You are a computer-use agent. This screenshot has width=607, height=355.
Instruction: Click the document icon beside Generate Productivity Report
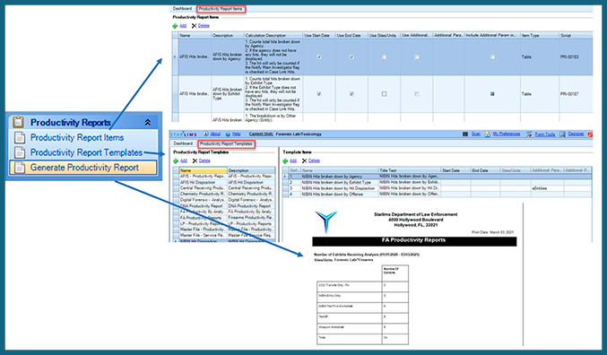tap(20, 168)
